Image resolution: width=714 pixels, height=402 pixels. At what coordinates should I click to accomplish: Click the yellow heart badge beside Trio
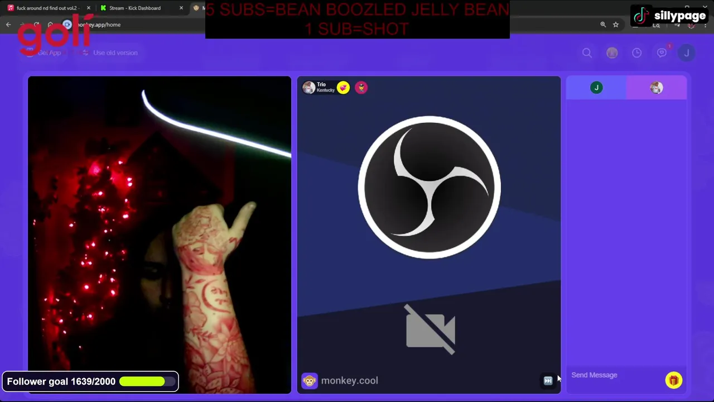click(343, 88)
